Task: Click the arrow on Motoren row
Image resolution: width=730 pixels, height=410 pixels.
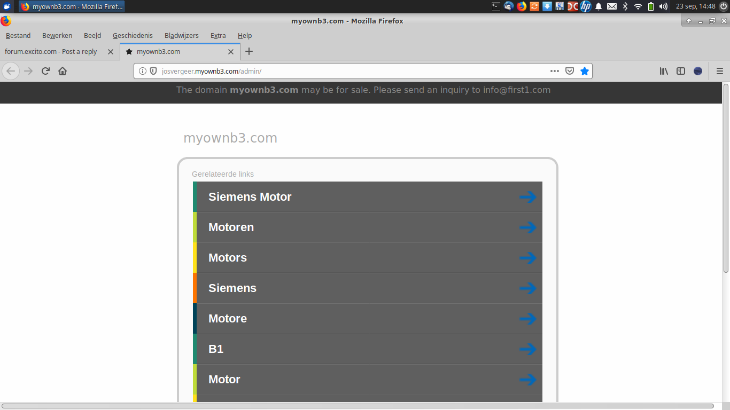Action: coord(527,227)
